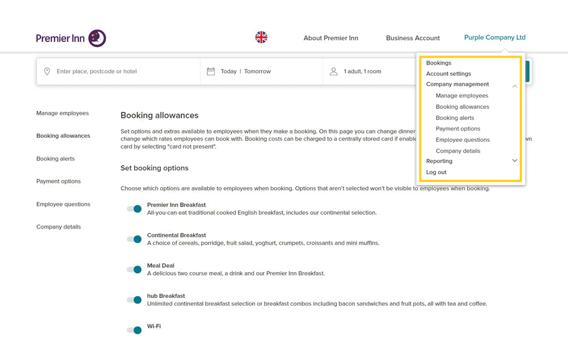Click the Premier Inn moon logo
The height and width of the screenshot is (363, 568).
click(x=97, y=38)
